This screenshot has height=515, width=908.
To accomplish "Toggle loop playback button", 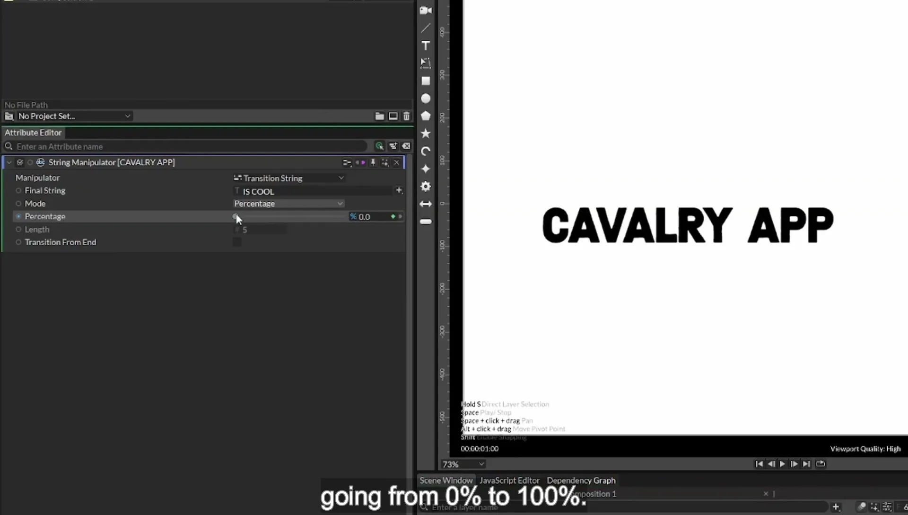I will (x=821, y=464).
